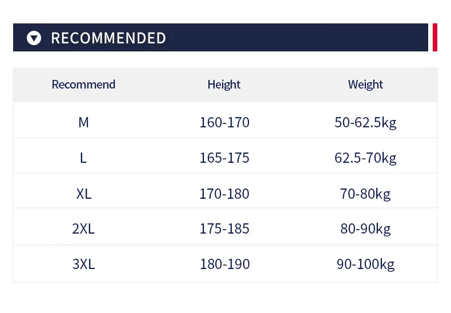The image size is (451, 313).
Task: Choose the 2XL size cell
Action: pyautogui.click(x=83, y=229)
